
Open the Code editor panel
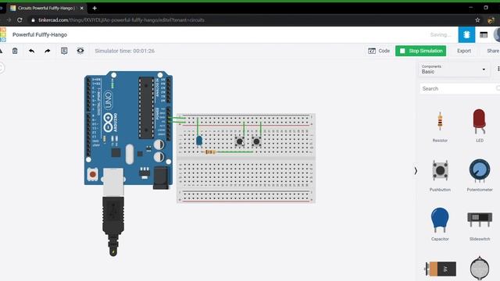point(379,51)
